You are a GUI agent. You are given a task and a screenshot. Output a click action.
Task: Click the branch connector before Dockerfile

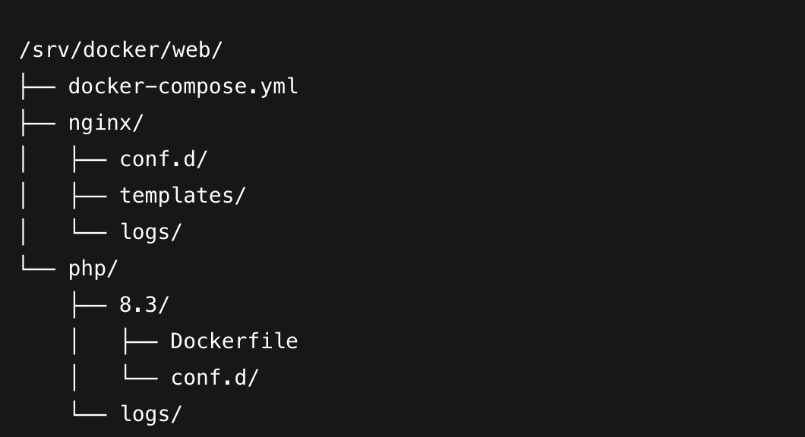[x=140, y=341]
